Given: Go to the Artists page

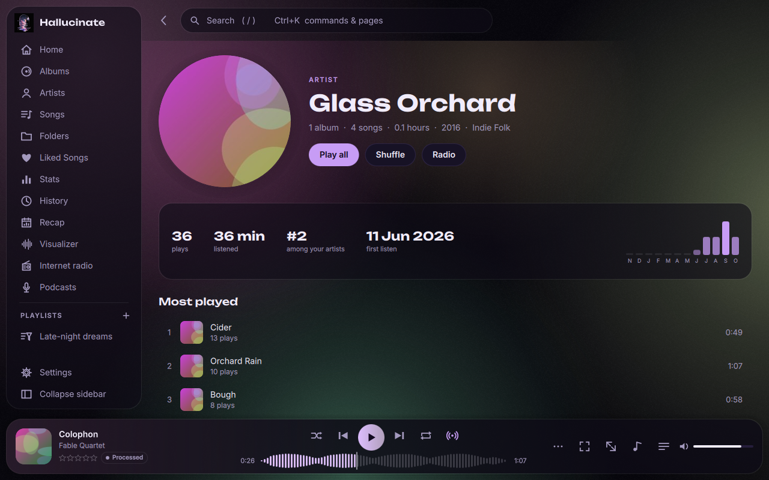Looking at the screenshot, I should (74, 93).
